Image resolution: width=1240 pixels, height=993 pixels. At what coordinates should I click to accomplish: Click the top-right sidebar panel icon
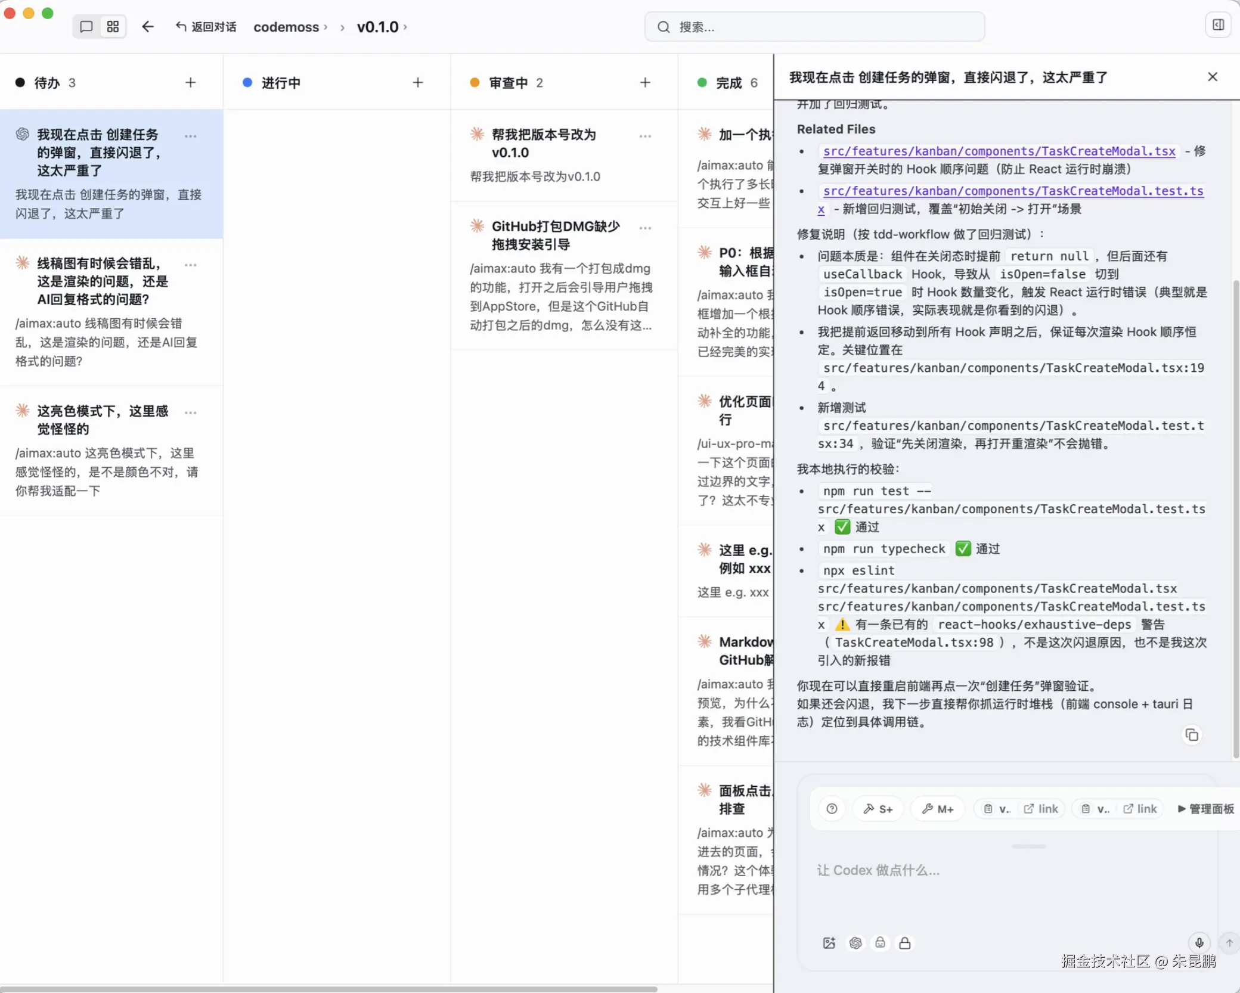pos(1218,25)
